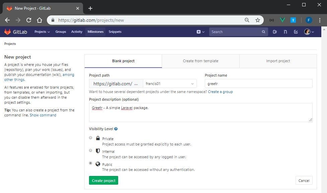Open the user avatar menu
This screenshot has height=193, width=327.
pyautogui.click(x=309, y=32)
